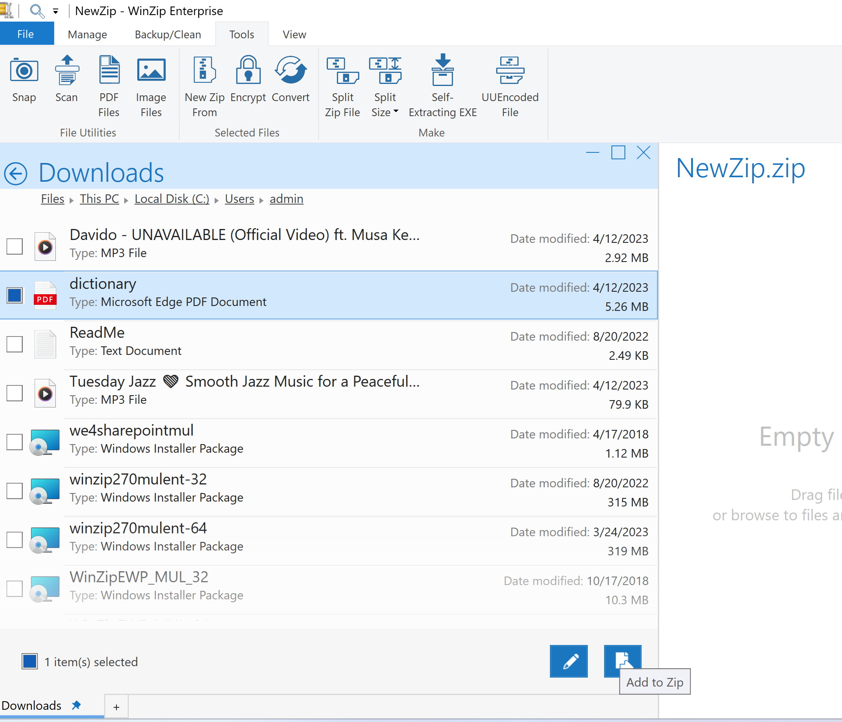Viewport: 842px width, 722px height.
Task: Check the winzip270mulent-32 checkbox
Action: pos(15,491)
